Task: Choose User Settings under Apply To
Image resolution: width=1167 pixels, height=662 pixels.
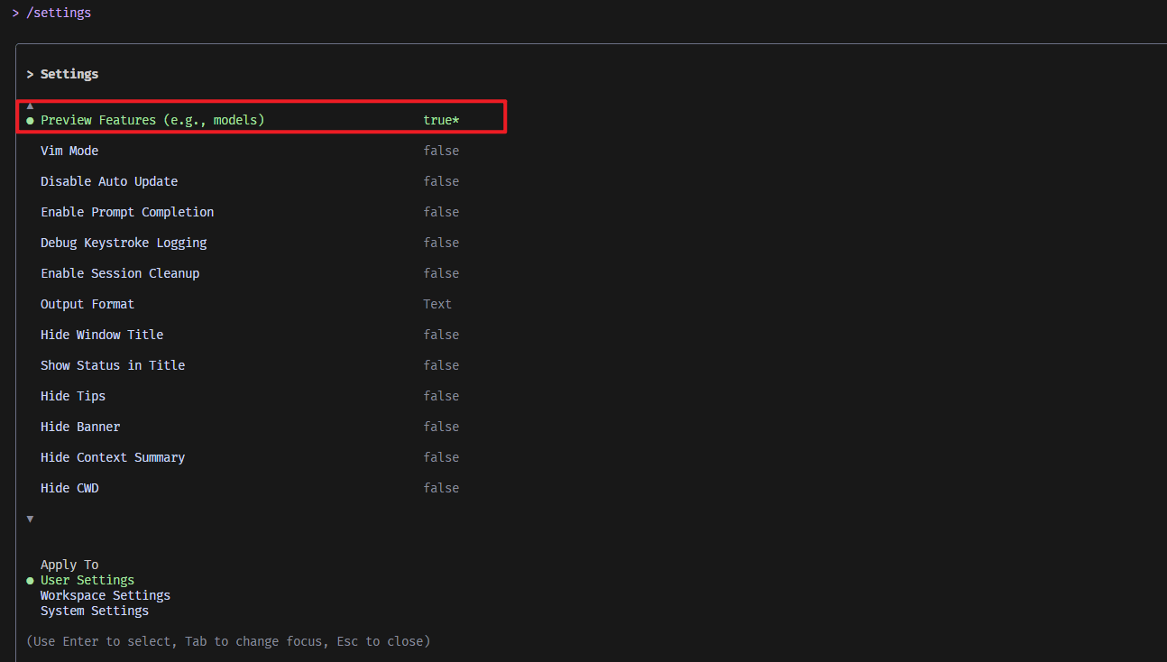Action: [x=87, y=580]
